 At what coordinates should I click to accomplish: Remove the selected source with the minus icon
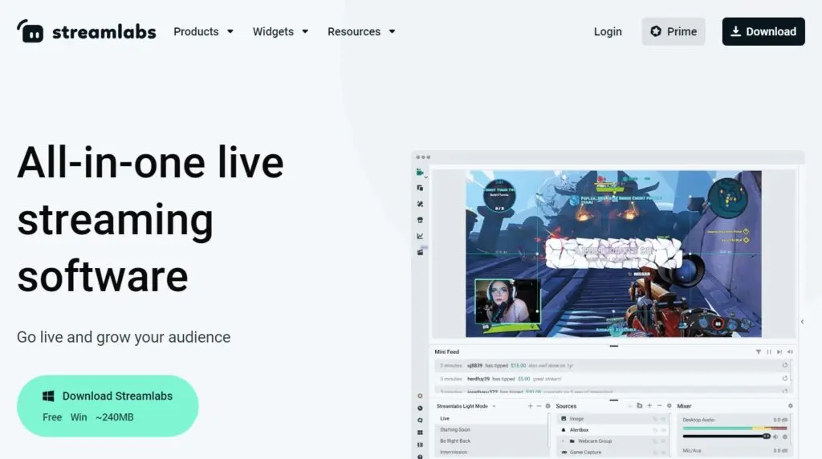click(x=660, y=405)
